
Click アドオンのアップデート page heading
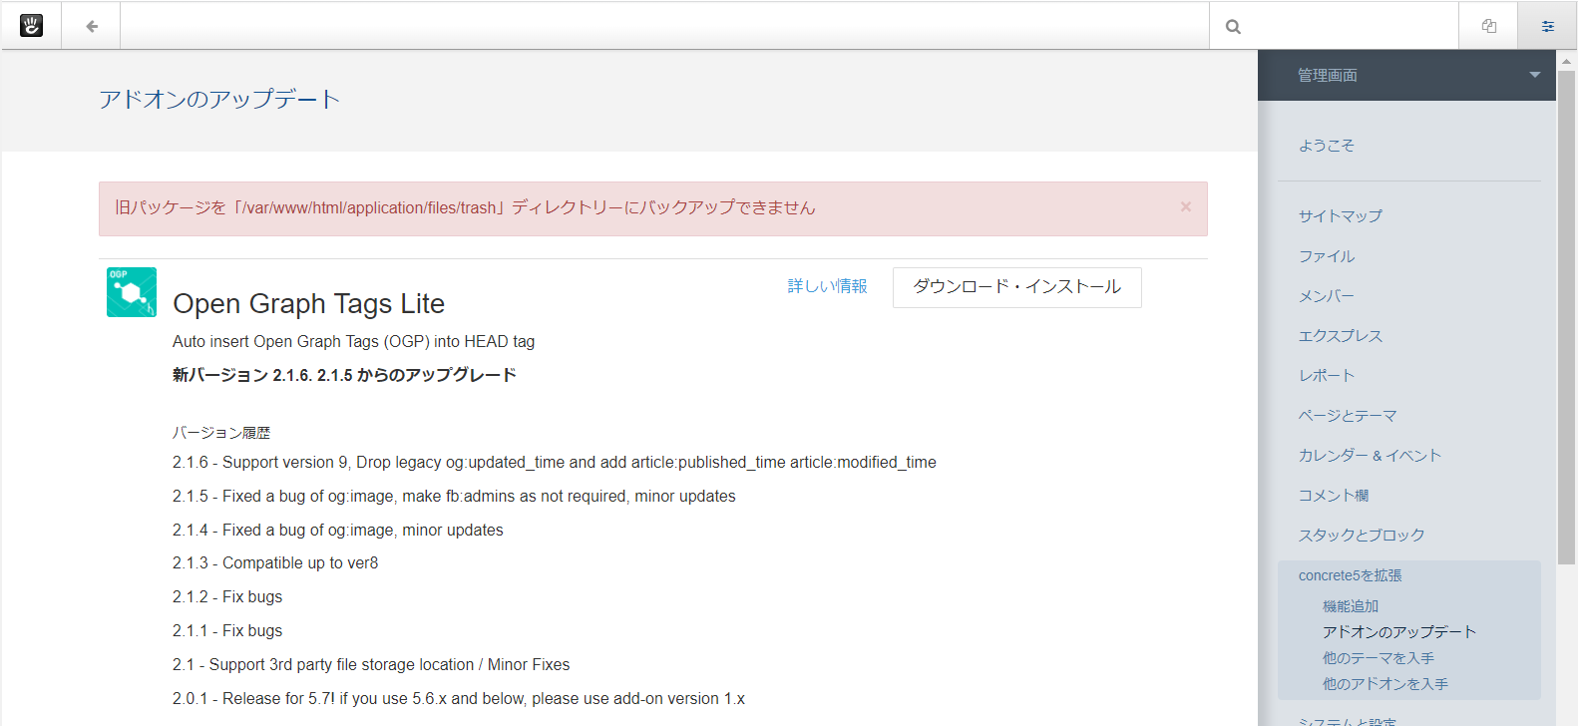[x=219, y=99]
